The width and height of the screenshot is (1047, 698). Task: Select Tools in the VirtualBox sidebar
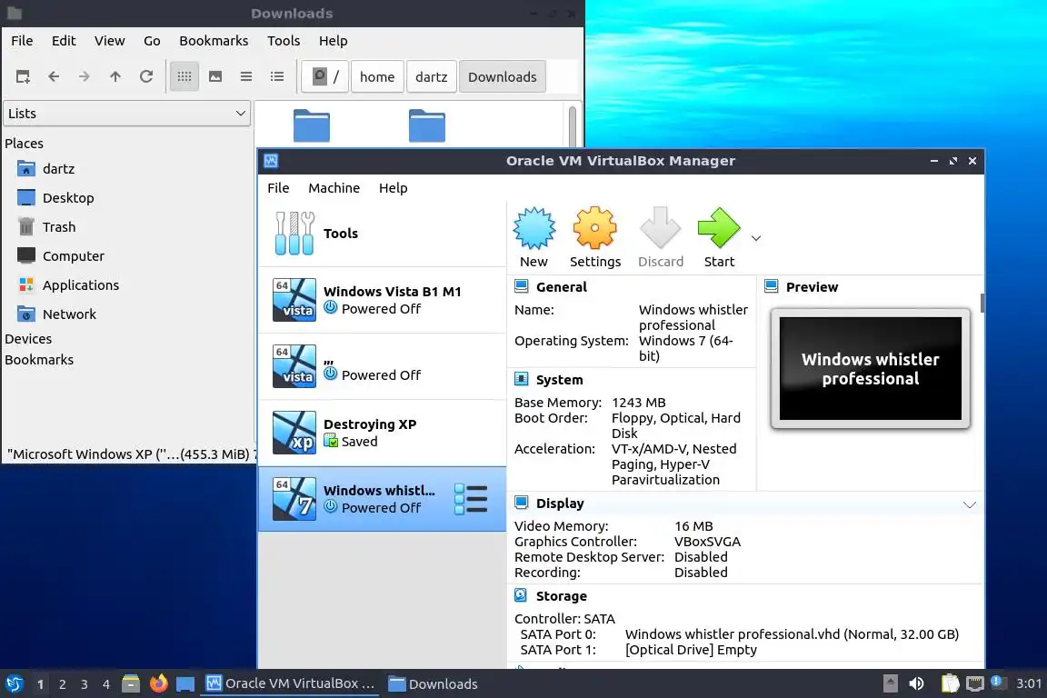click(x=382, y=233)
